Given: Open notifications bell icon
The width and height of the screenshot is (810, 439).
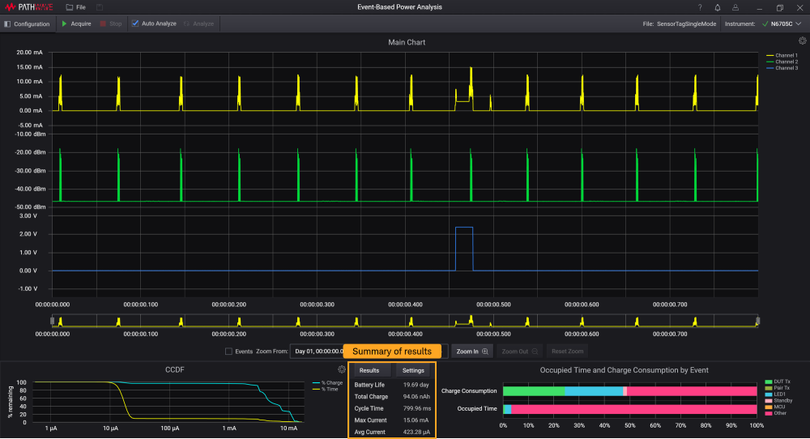Looking at the screenshot, I should pos(716,7).
